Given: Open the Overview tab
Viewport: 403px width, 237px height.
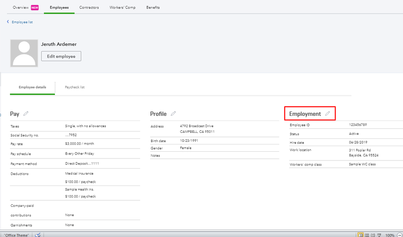Looking at the screenshot, I should pyautogui.click(x=21, y=7).
